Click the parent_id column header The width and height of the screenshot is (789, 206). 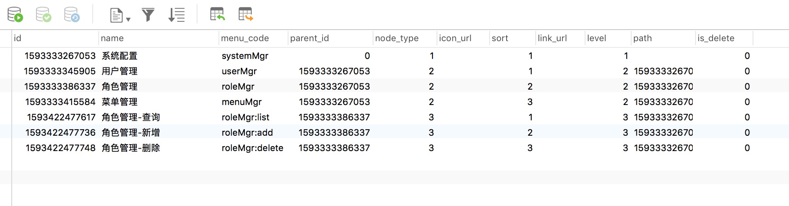click(x=310, y=38)
